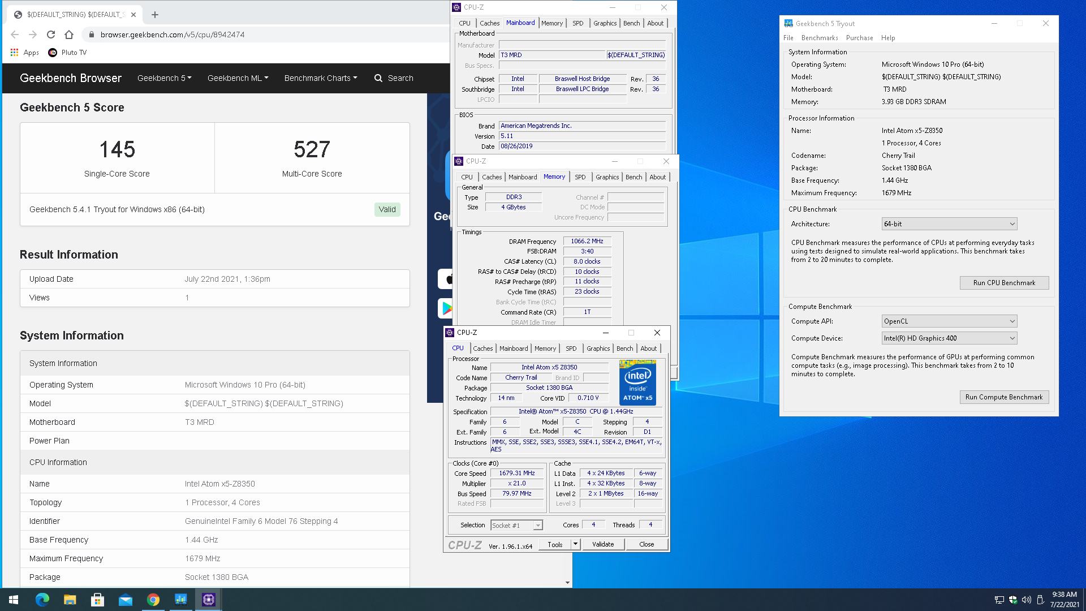Click the Tools button in CPU-Z
Screen dimensions: 1086x611
click(555, 544)
